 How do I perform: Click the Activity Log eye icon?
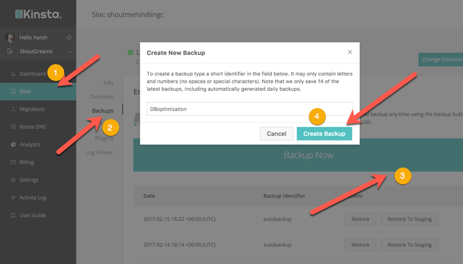[x=13, y=198]
